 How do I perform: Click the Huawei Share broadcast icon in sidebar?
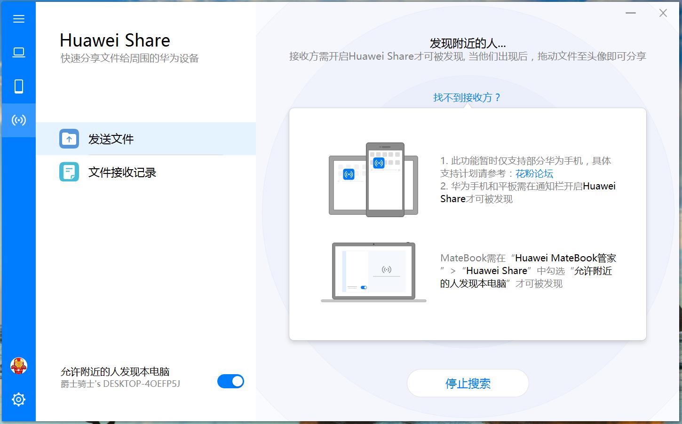19,120
